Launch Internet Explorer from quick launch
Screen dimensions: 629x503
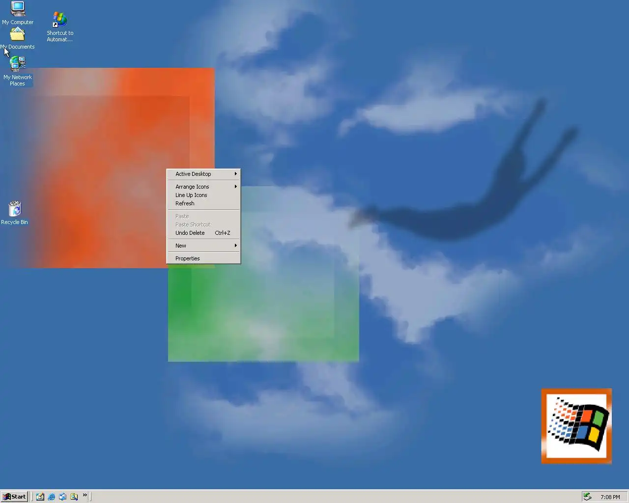[x=52, y=497]
